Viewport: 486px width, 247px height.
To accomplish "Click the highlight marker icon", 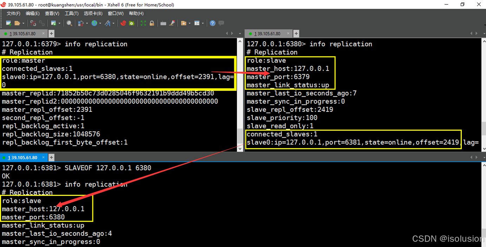I will [x=172, y=23].
